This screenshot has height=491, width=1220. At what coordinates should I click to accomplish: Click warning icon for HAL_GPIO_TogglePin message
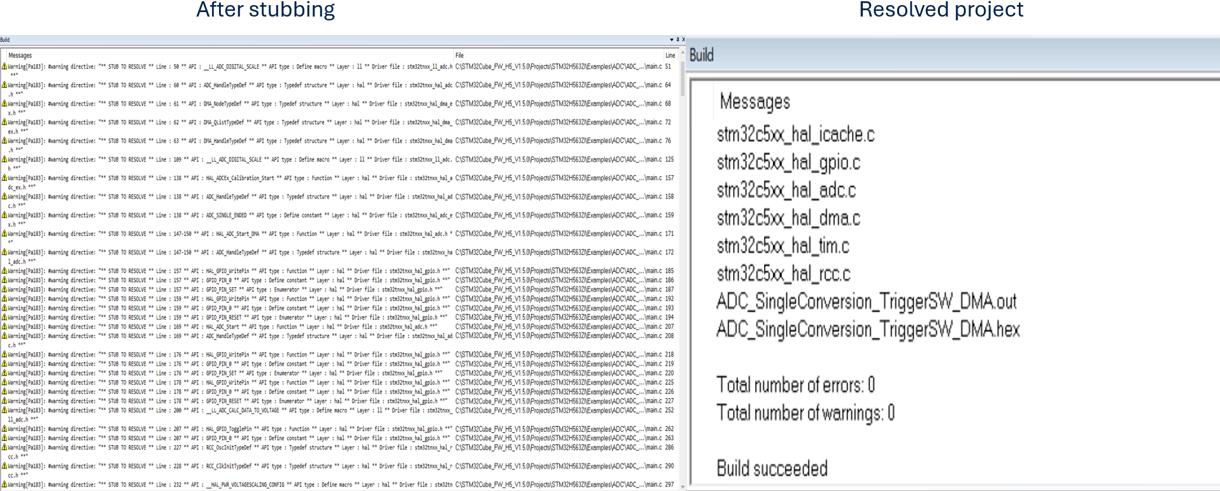point(4,429)
